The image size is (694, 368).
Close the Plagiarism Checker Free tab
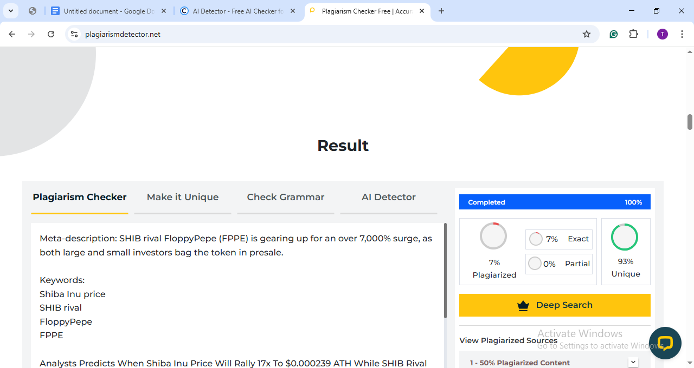[422, 11]
